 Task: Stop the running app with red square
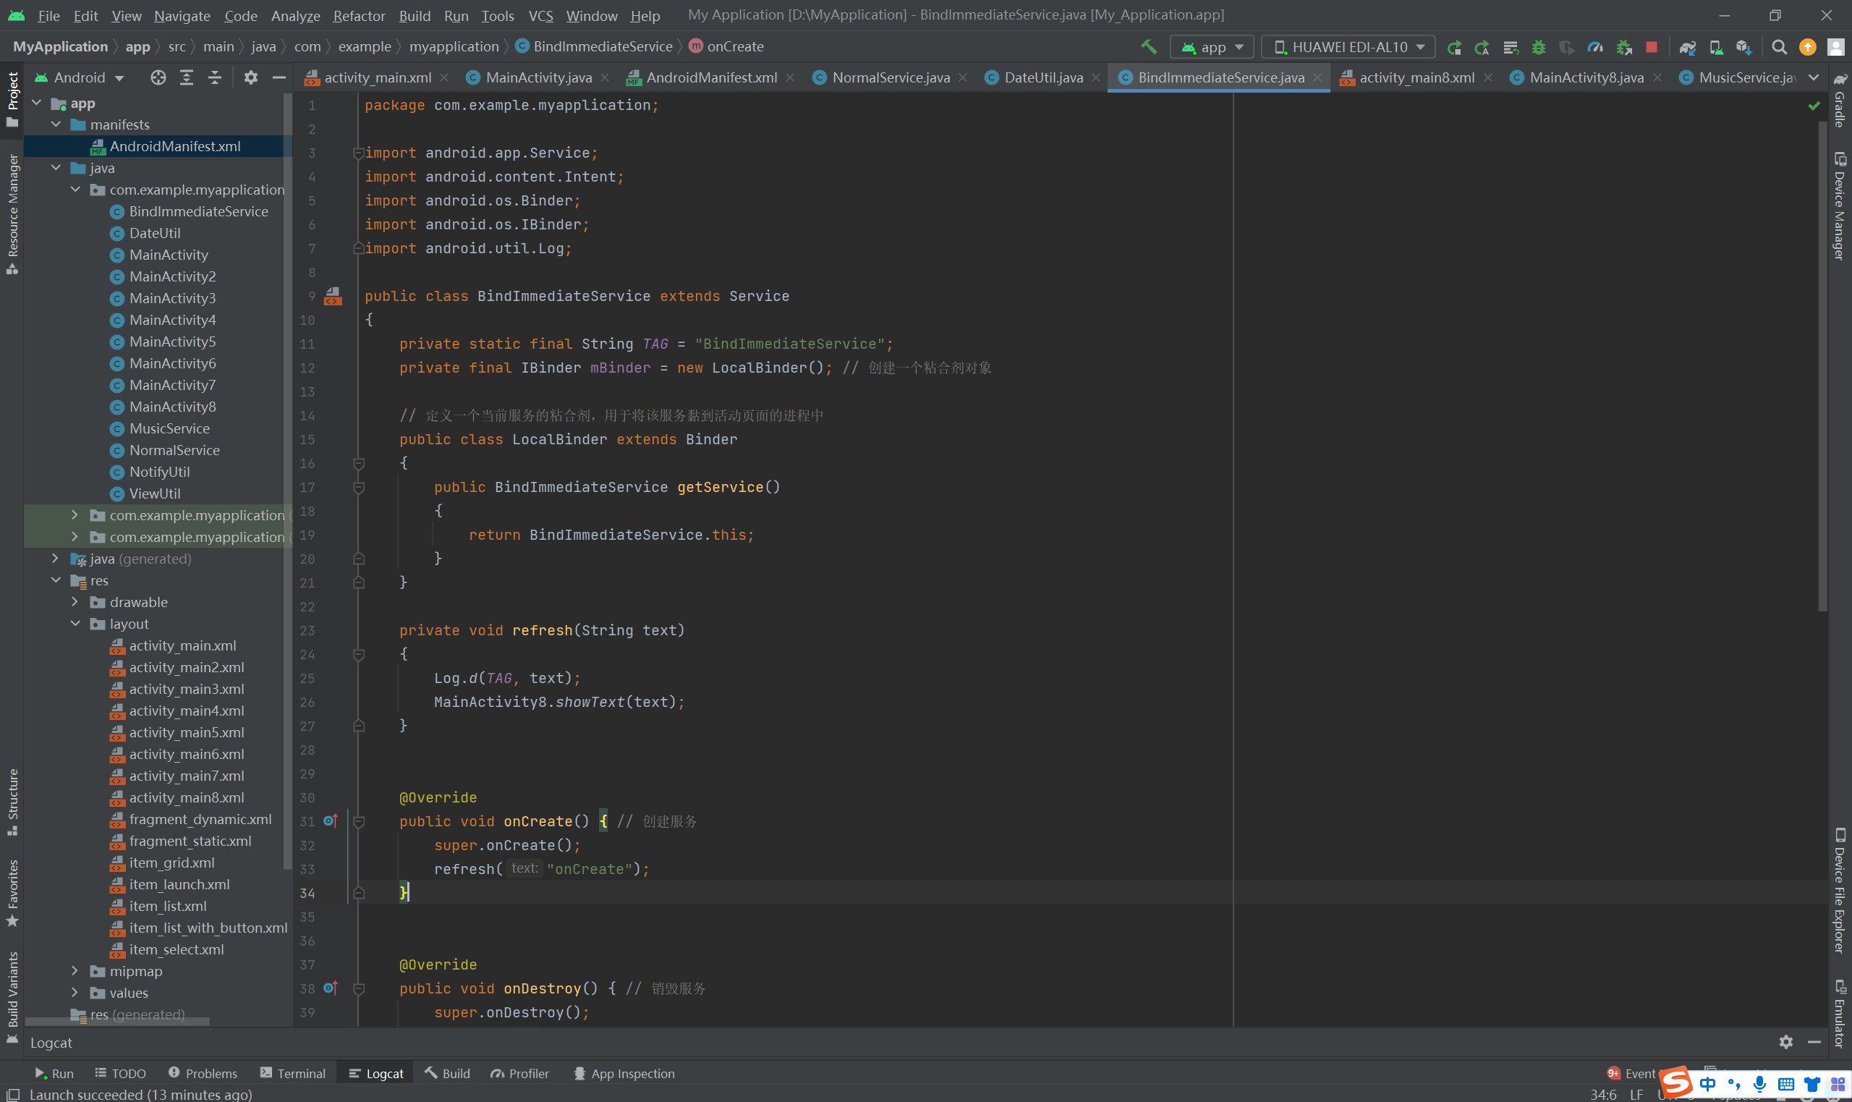(x=1651, y=47)
